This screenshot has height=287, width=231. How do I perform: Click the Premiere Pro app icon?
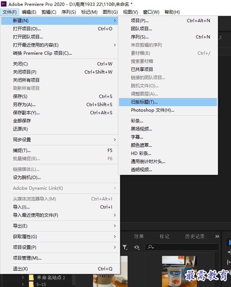4,4
